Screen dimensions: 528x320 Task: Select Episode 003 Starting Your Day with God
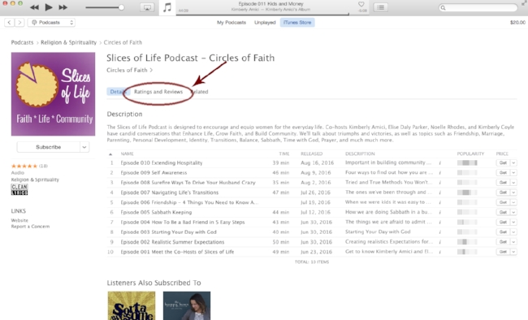(168, 232)
